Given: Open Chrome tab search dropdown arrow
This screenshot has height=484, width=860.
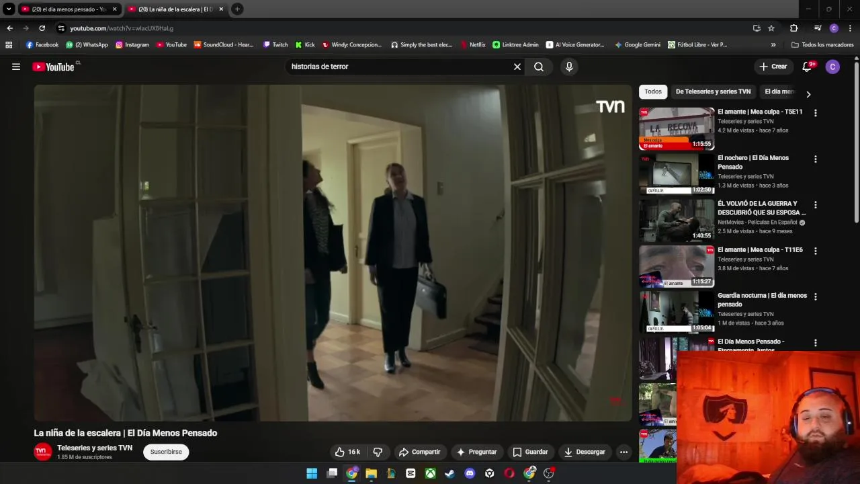Looking at the screenshot, I should 9,9.
